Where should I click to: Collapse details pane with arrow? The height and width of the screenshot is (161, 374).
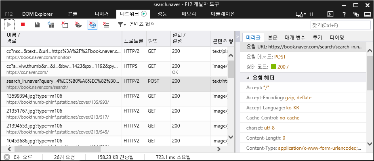[x=237, y=37]
